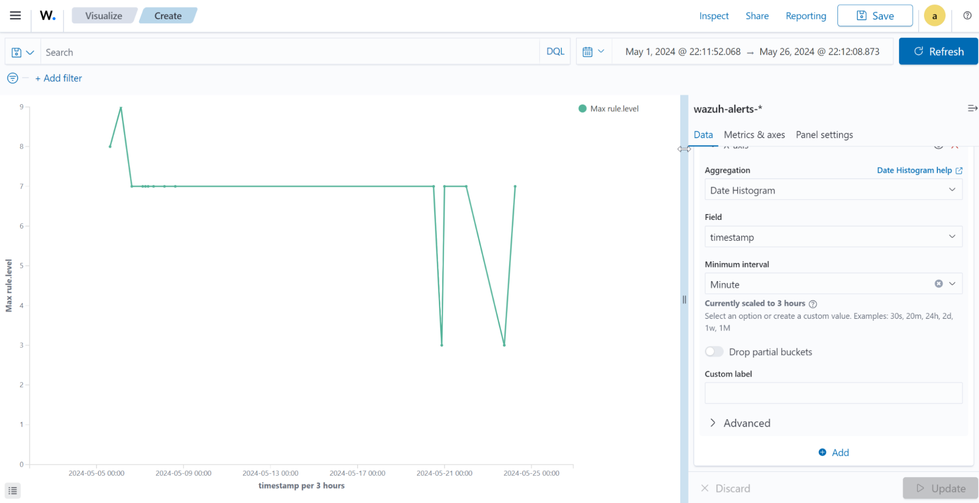Screen dimensions: 979x503
Task: Open the main navigation hamburger menu
Action: tap(15, 15)
